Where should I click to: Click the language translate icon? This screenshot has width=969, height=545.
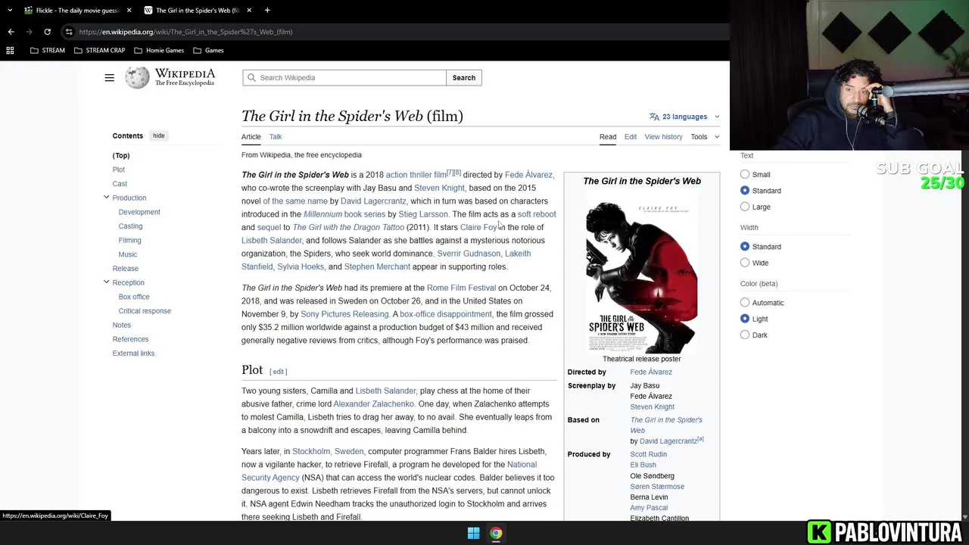654,117
